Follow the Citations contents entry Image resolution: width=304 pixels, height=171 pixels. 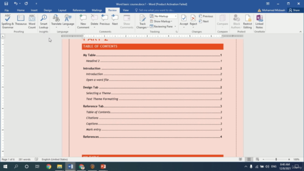(x=154, y=118)
